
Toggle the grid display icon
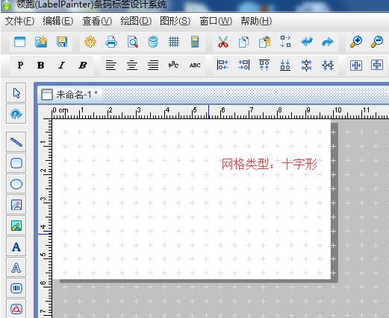(x=174, y=42)
